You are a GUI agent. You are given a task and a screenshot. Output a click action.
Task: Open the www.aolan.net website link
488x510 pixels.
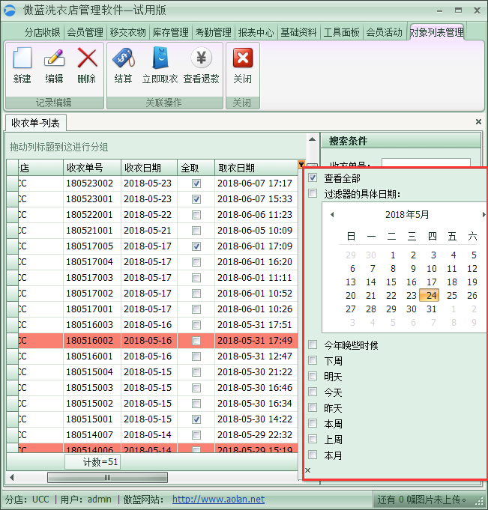(218, 500)
